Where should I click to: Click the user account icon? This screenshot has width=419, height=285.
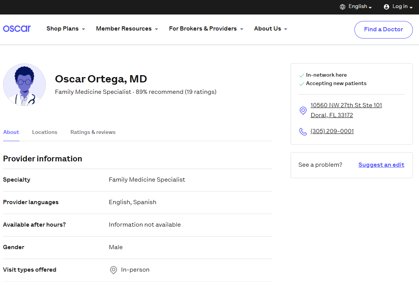[x=386, y=7]
